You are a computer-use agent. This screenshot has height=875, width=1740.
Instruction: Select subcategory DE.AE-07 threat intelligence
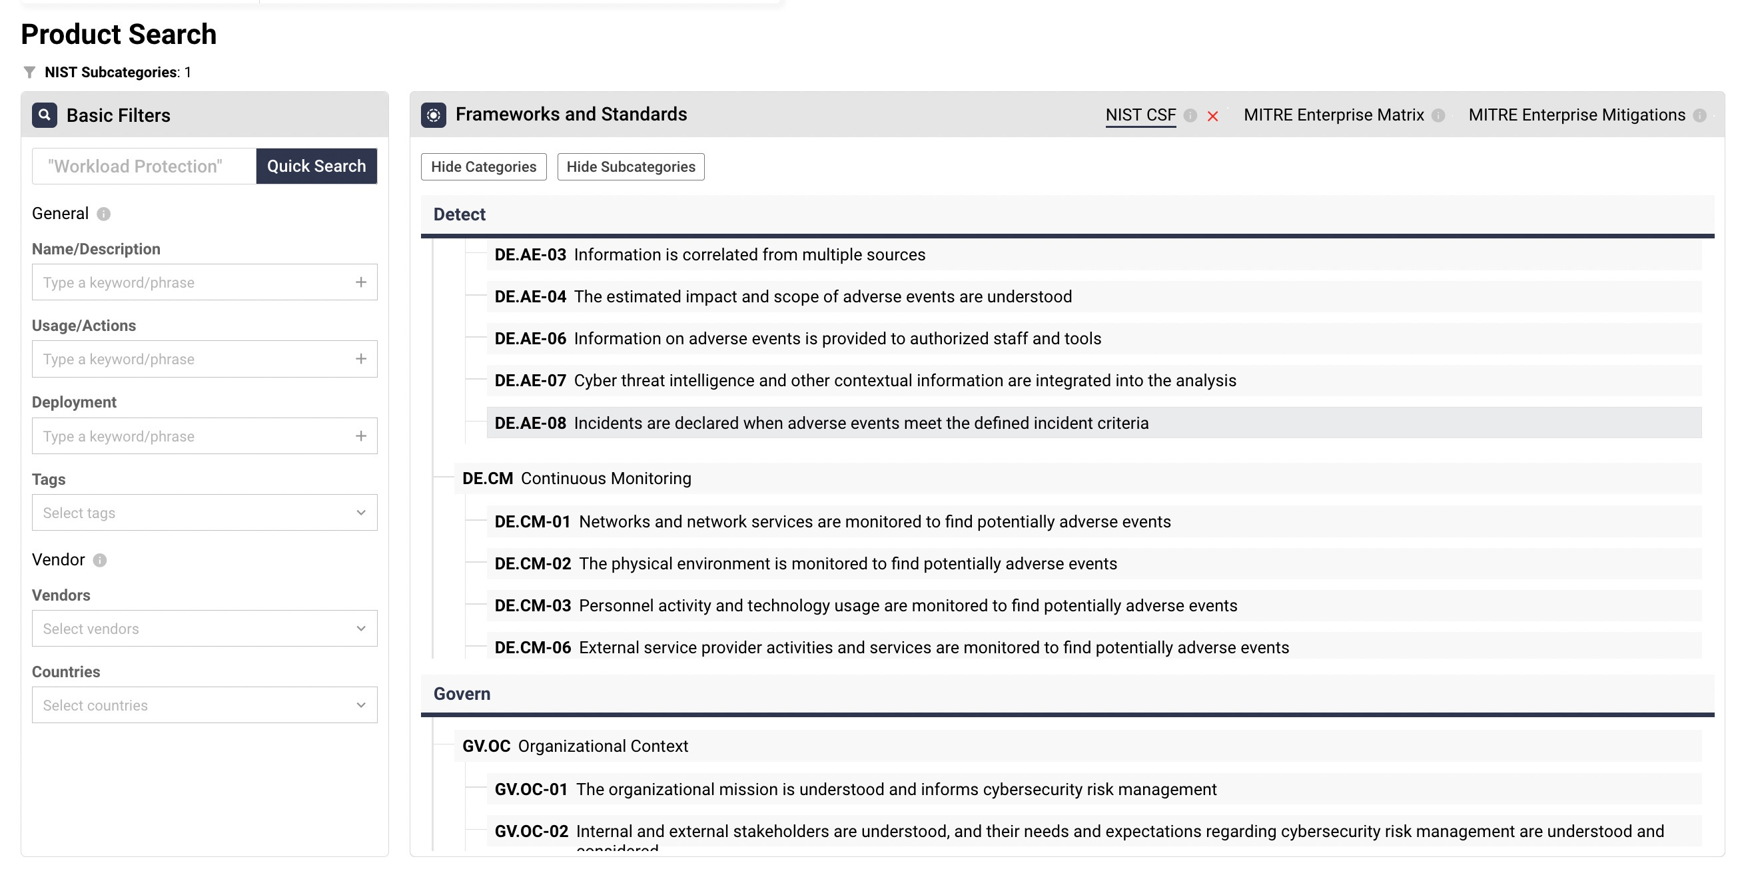coord(1094,381)
